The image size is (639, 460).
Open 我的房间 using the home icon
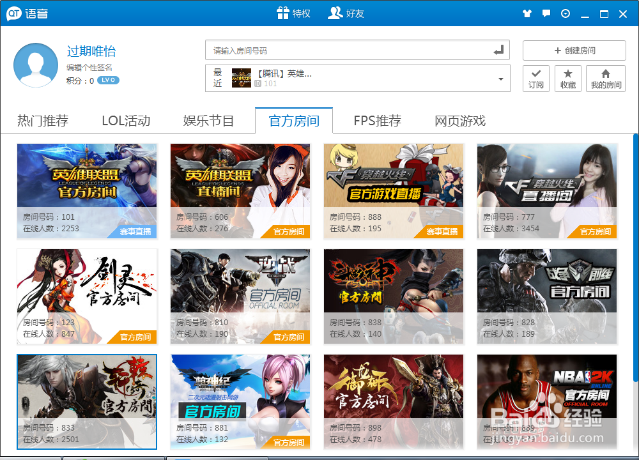point(605,77)
